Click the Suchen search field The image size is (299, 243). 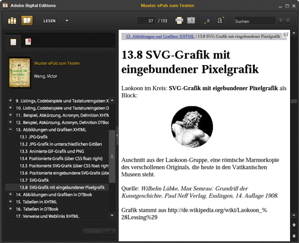click(255, 21)
